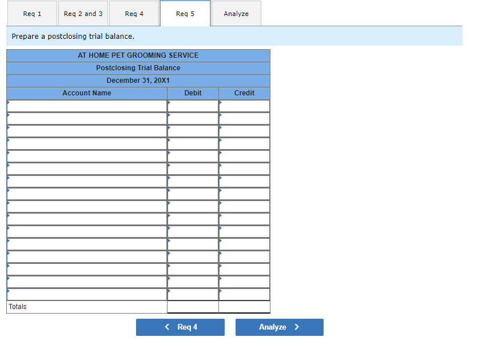Open the third Account Name dropdown
The image size is (502, 353).
(x=86, y=131)
